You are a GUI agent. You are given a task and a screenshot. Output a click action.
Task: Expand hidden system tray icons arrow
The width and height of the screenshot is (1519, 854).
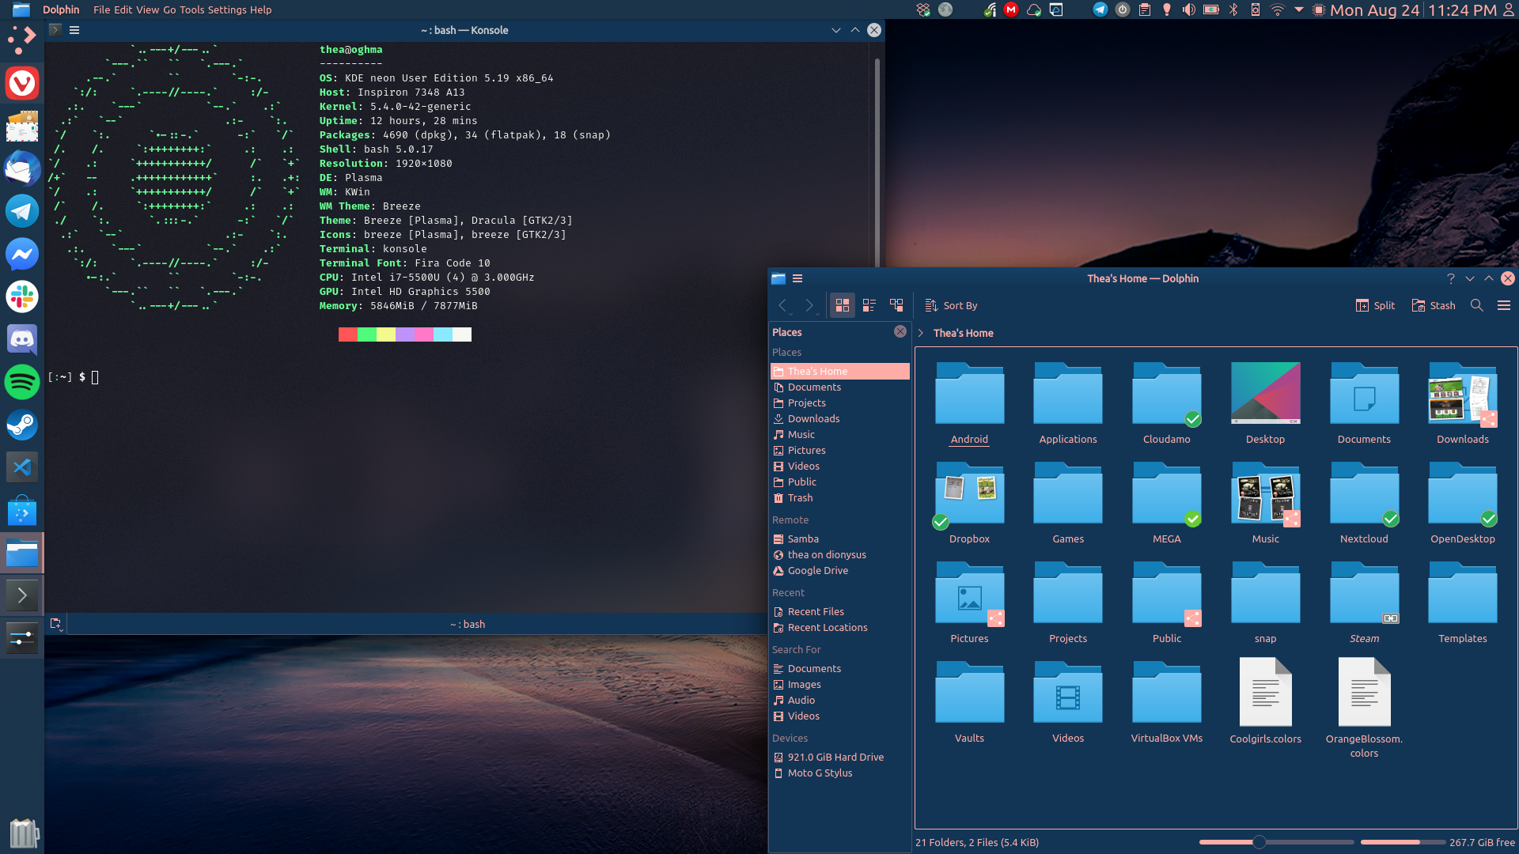(x=1298, y=9)
